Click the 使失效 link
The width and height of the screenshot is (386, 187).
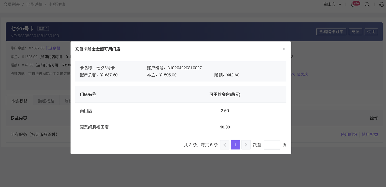[302, 74]
